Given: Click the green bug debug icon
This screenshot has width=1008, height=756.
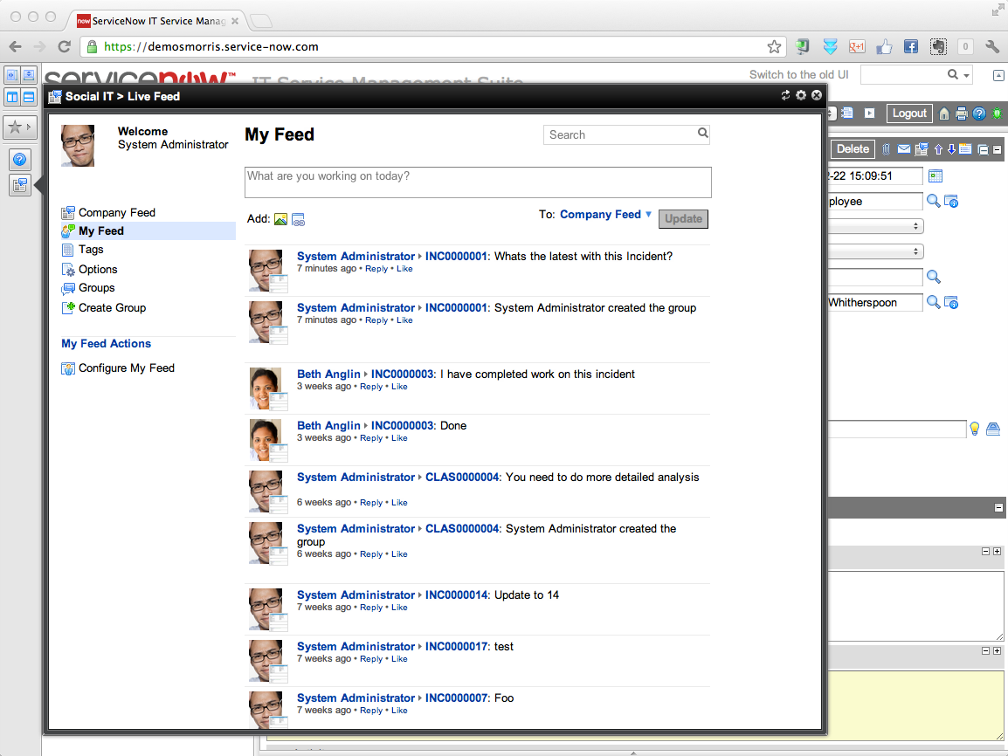Looking at the screenshot, I should click(x=997, y=113).
